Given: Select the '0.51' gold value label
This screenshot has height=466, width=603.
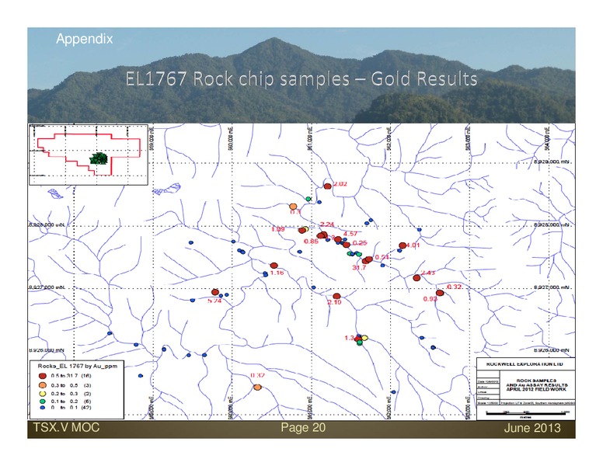Looking at the screenshot, I should point(382,257).
